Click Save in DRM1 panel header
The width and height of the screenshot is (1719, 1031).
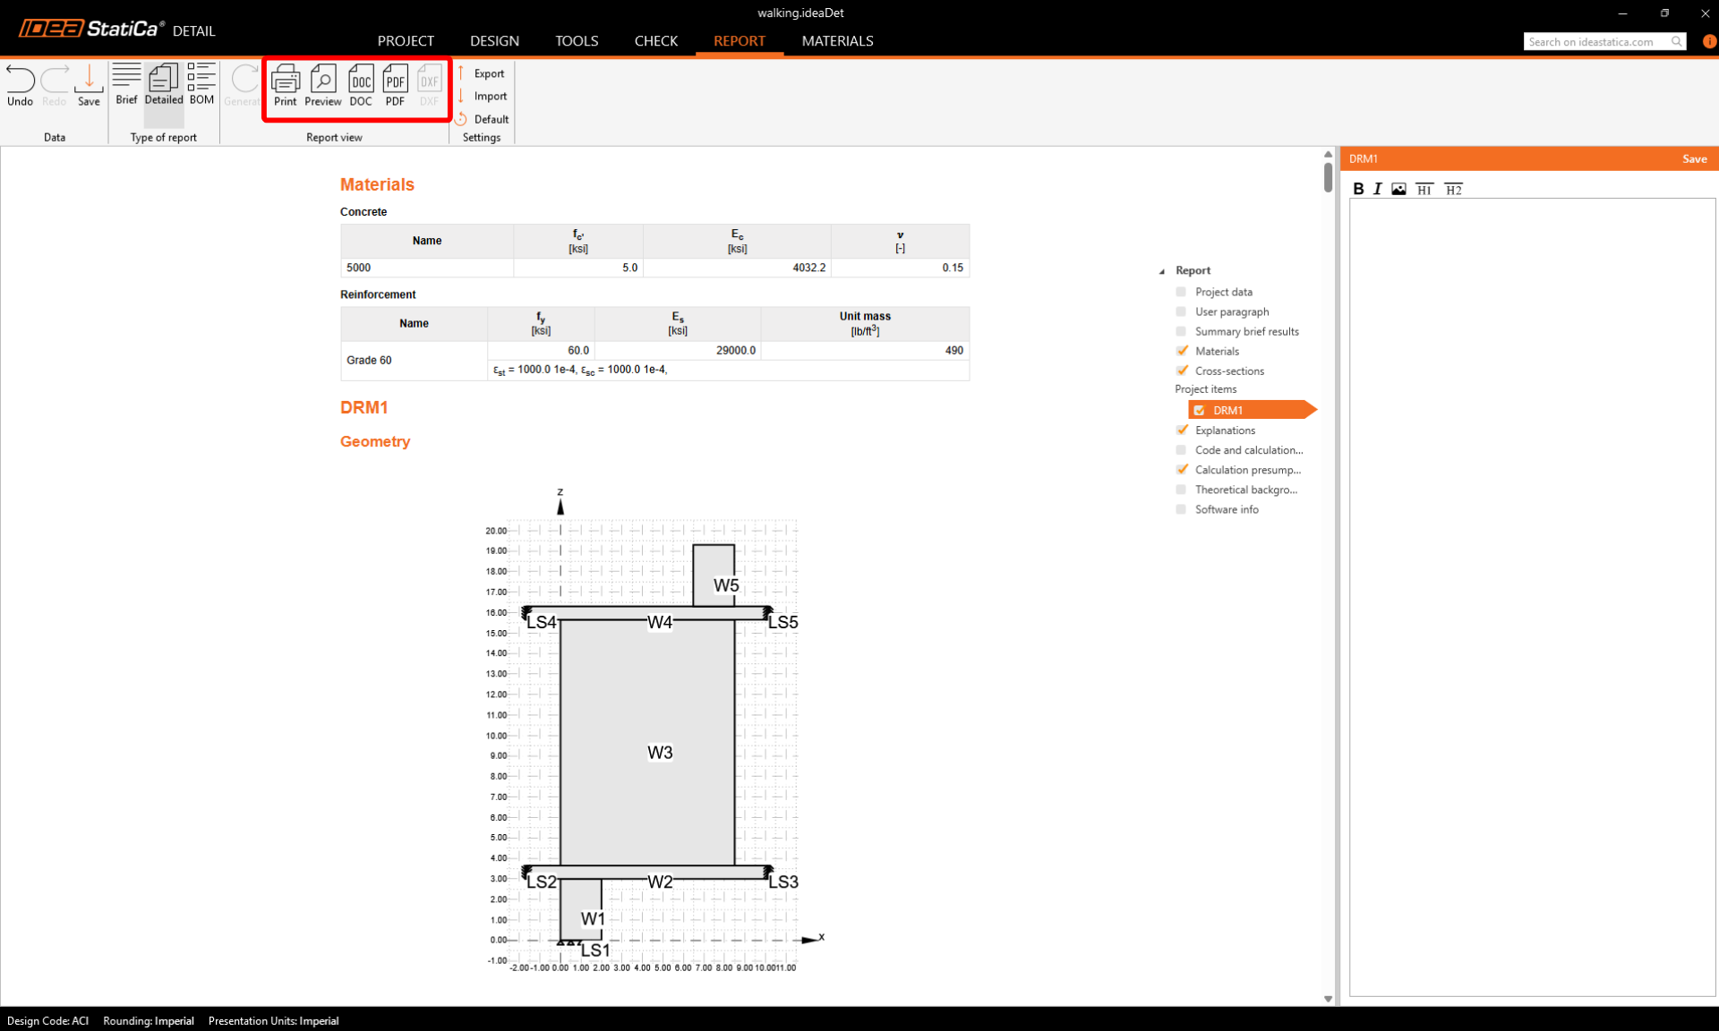point(1694,158)
